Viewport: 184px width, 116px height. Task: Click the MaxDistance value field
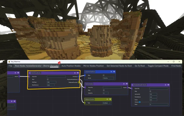tap(51, 85)
